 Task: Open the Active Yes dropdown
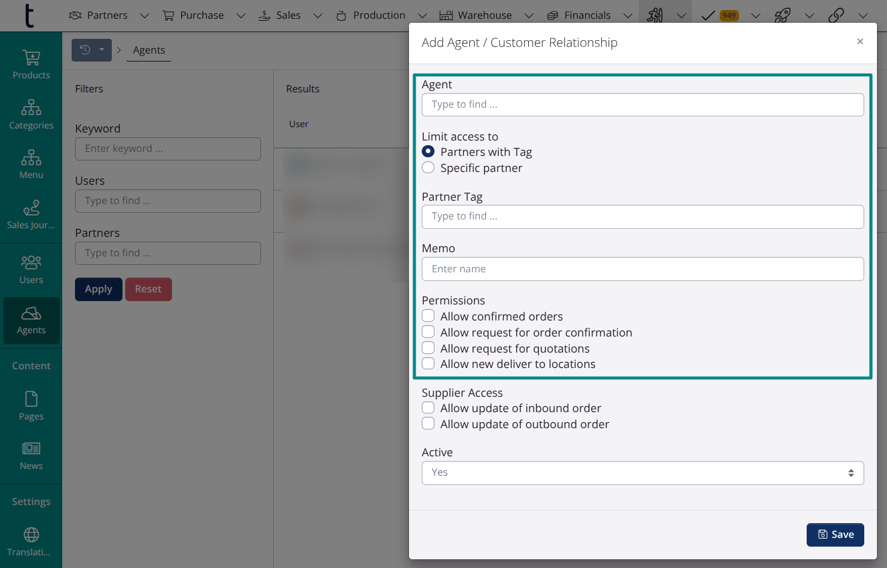tap(643, 472)
